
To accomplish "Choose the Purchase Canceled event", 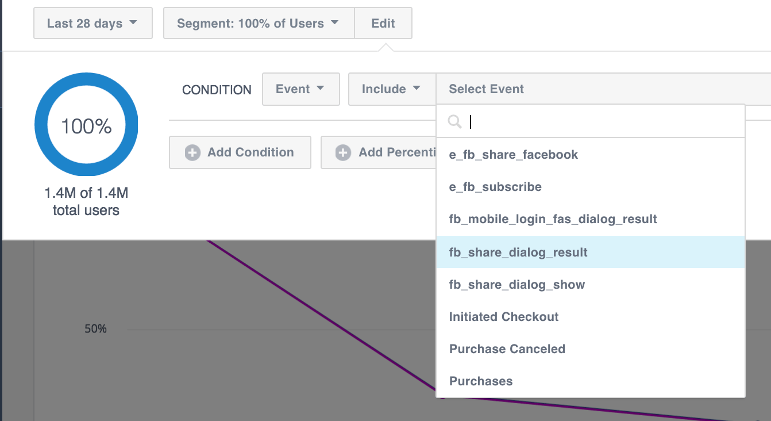I will (507, 349).
